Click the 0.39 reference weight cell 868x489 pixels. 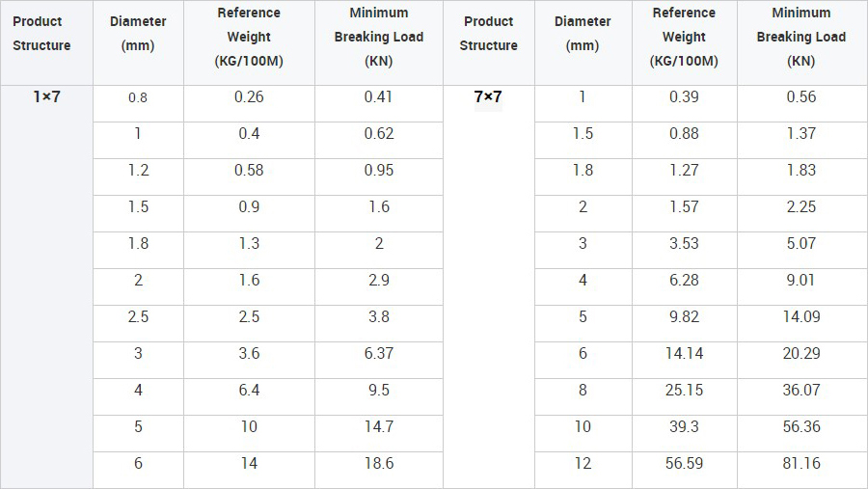(x=684, y=96)
